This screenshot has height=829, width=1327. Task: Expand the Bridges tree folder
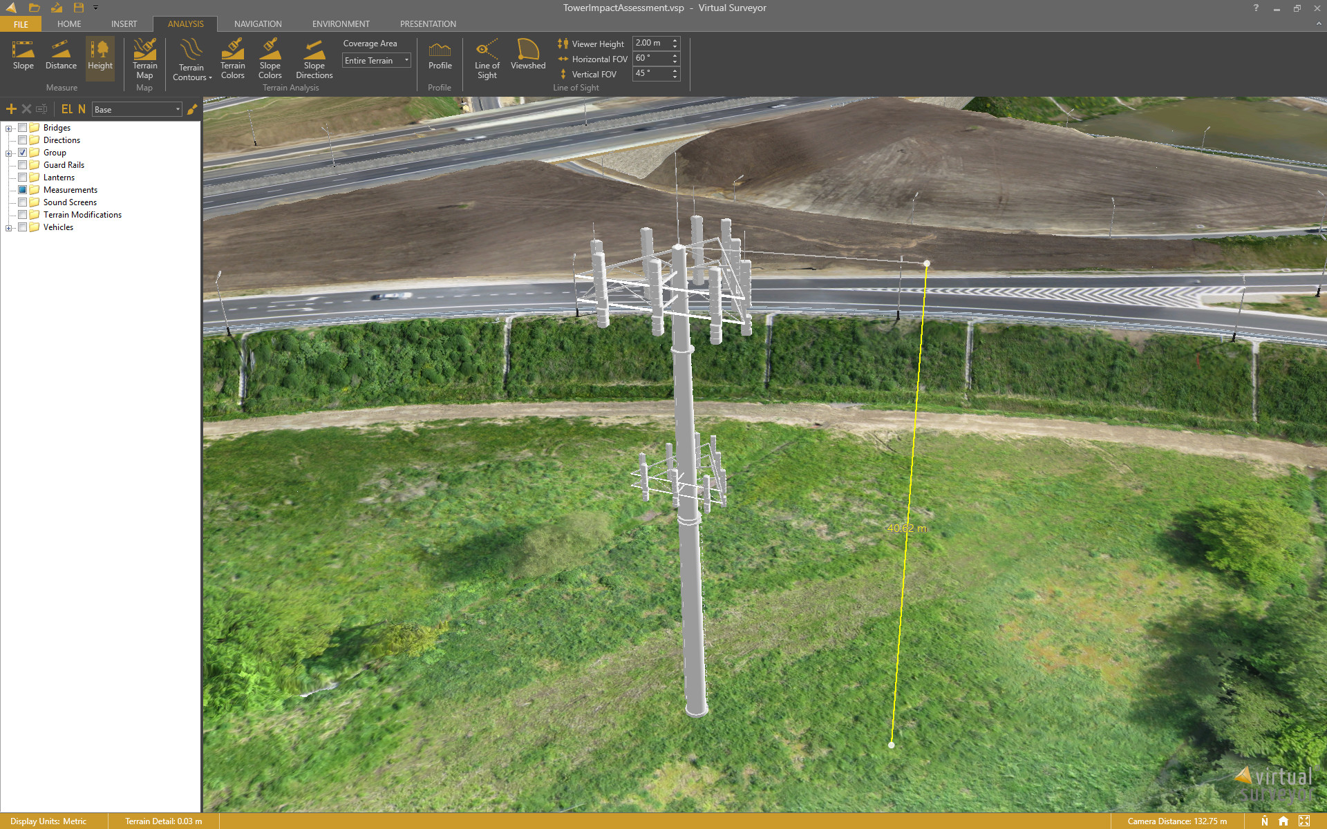pyautogui.click(x=8, y=128)
